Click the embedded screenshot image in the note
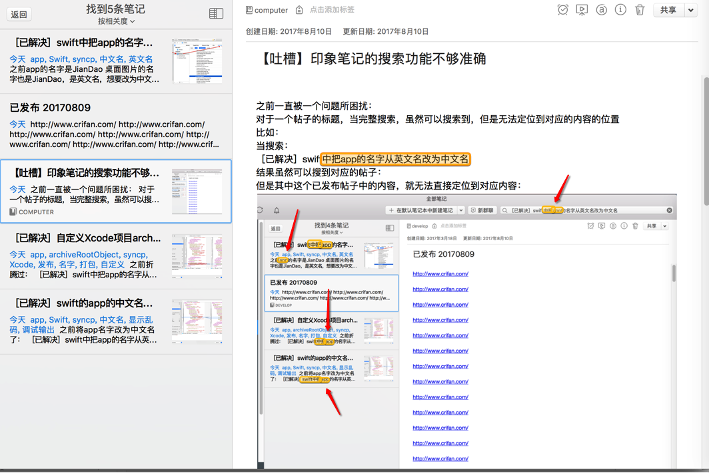This screenshot has height=473, width=709. [x=466, y=331]
